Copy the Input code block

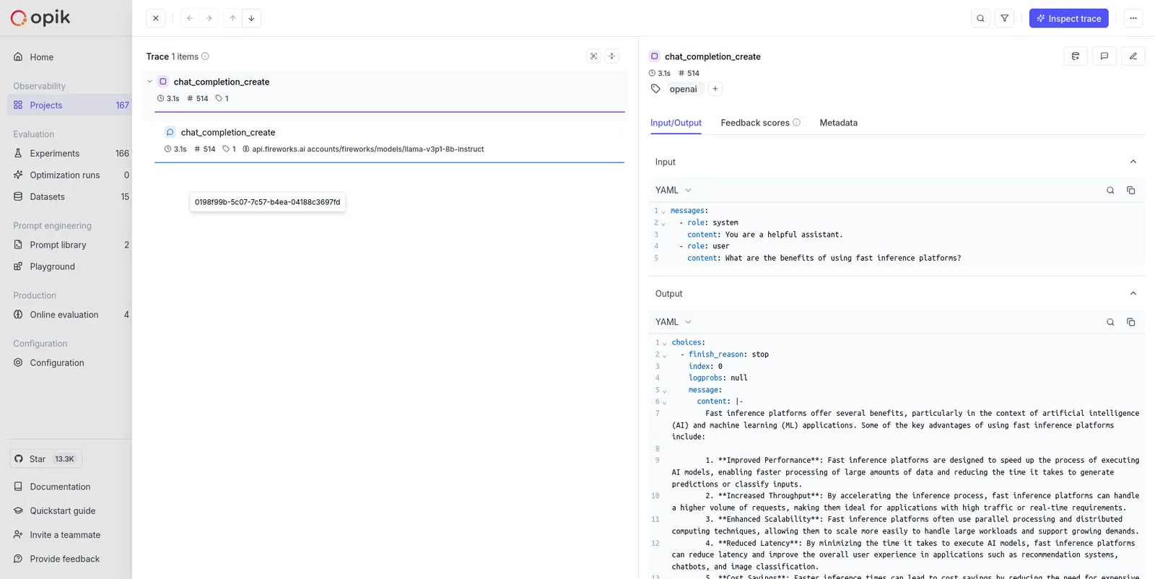(x=1130, y=191)
